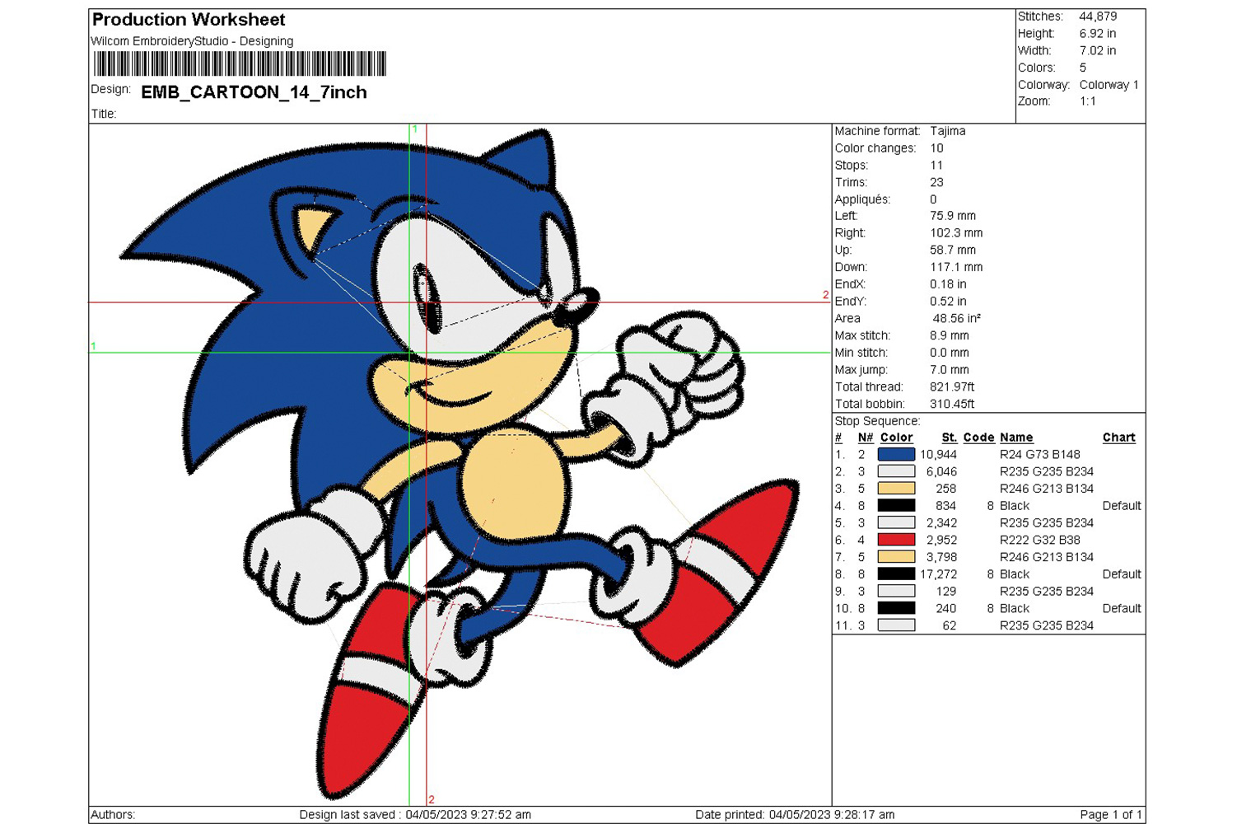Click the gray swatch in stop 9
The width and height of the screenshot is (1237, 824).
point(896,591)
